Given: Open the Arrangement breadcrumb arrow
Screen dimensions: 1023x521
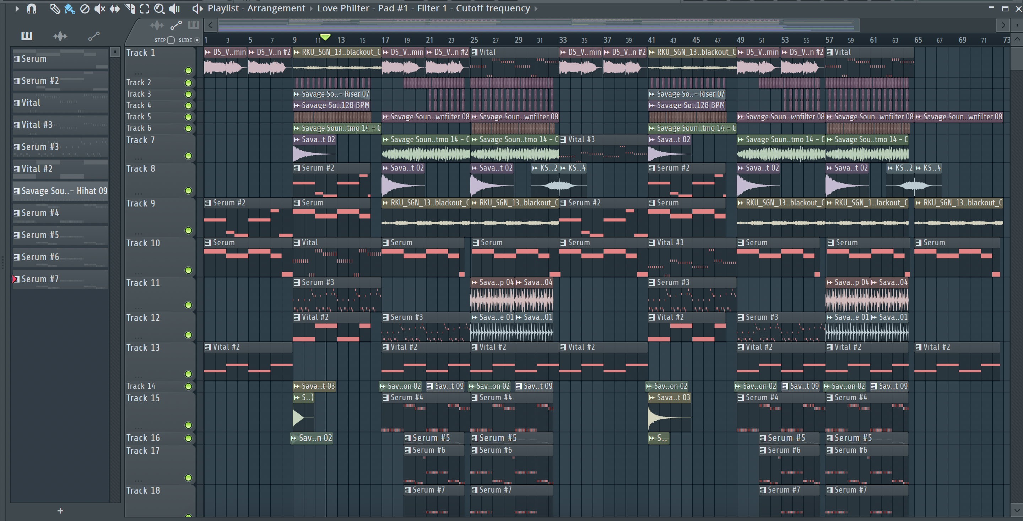Looking at the screenshot, I should pos(312,8).
